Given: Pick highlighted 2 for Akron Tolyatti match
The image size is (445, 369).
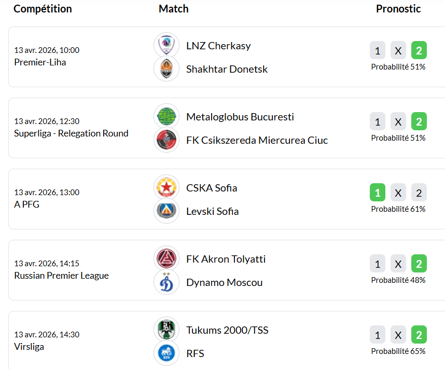Looking at the screenshot, I should pos(419,264).
